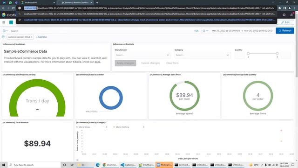Click the Edit dashboard button
Viewport: 298px width, 168px height.
click(285, 22)
